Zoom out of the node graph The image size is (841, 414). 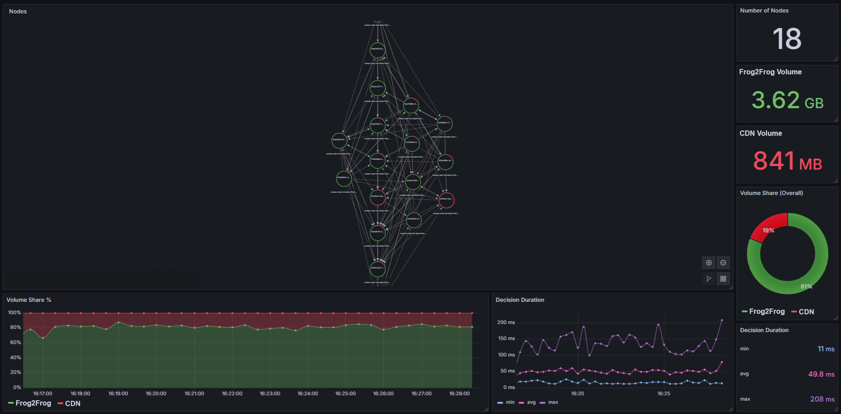pos(723,263)
